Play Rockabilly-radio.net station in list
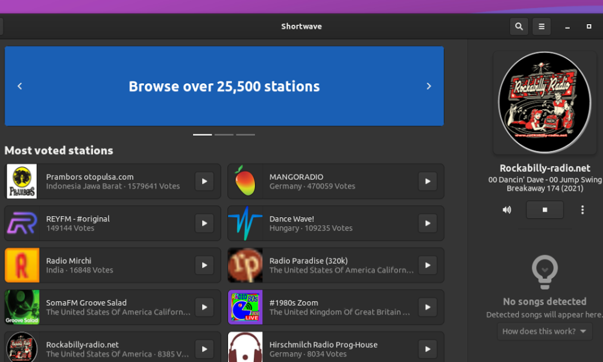Screen dimensions: 603x362 coord(204,349)
